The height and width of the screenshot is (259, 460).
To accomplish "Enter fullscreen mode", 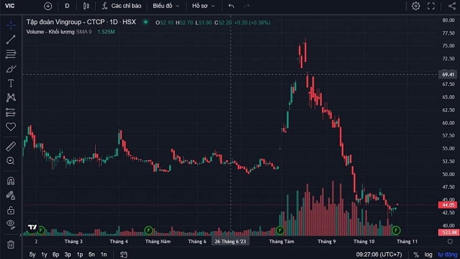I will (x=431, y=6).
